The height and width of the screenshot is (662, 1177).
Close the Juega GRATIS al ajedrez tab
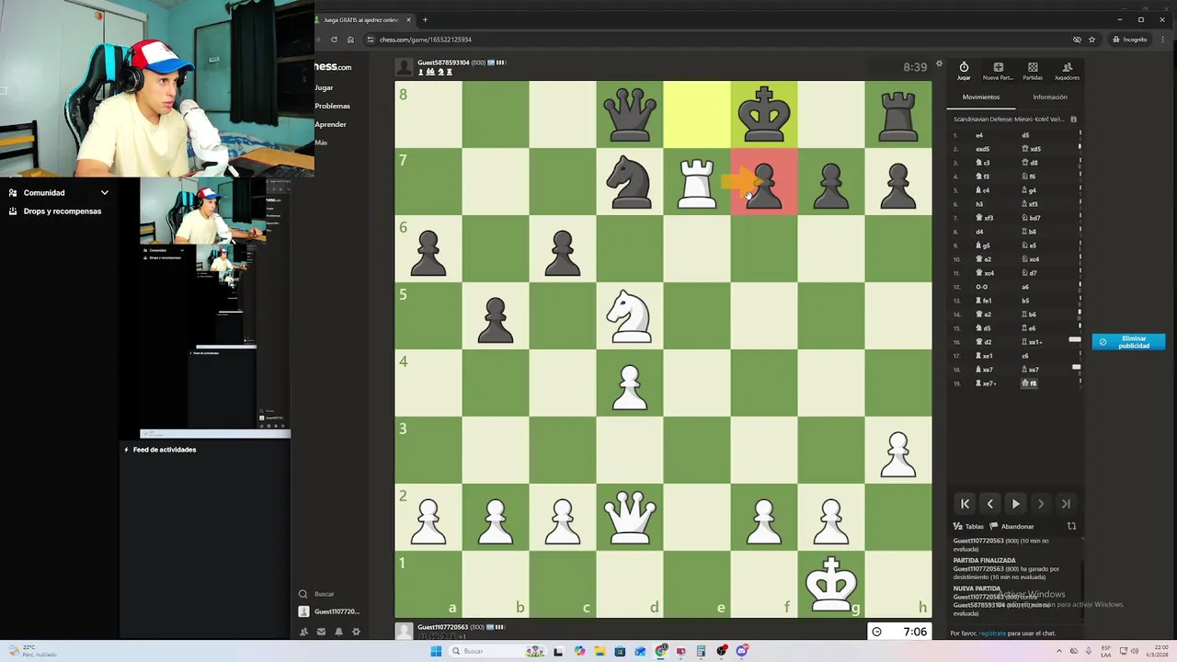click(408, 19)
